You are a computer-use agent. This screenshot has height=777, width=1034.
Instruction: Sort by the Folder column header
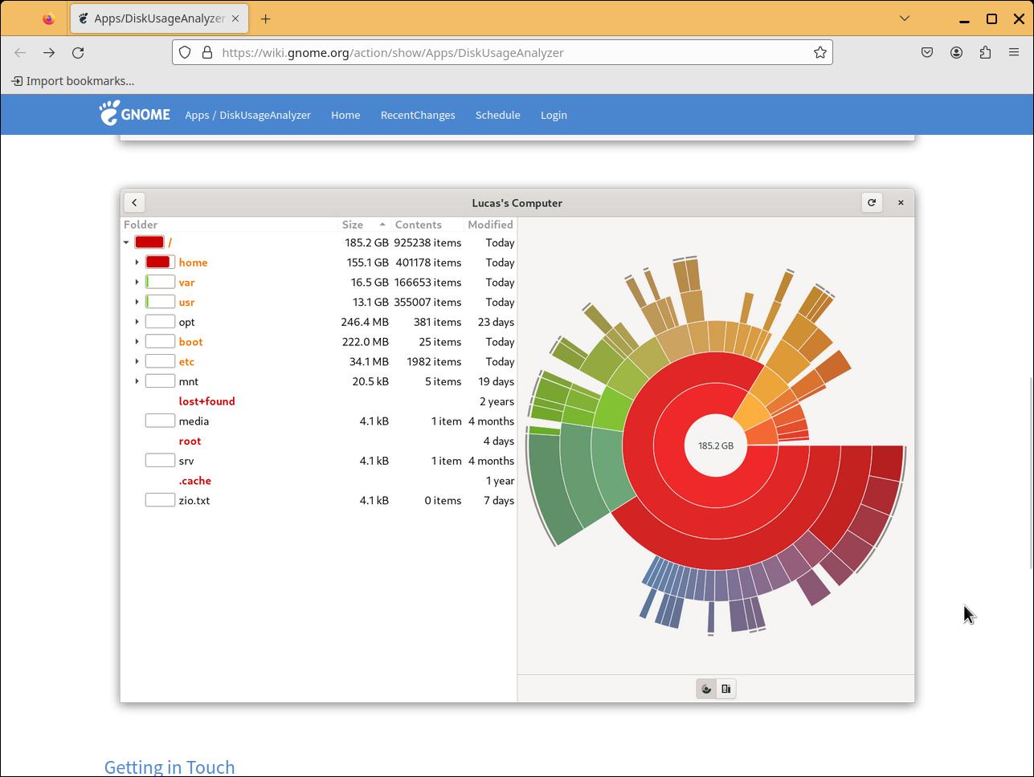click(x=231, y=225)
